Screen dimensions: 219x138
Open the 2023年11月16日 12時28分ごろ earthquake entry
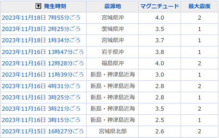point(43,63)
